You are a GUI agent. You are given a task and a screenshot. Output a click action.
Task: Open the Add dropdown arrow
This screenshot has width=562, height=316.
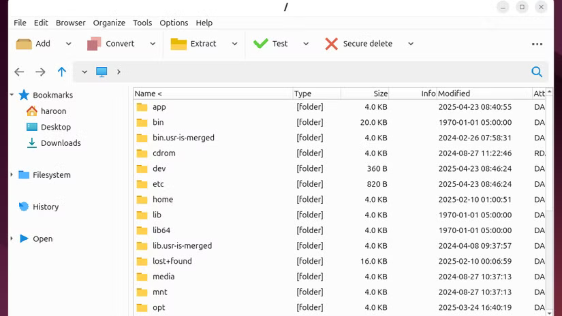pos(68,44)
